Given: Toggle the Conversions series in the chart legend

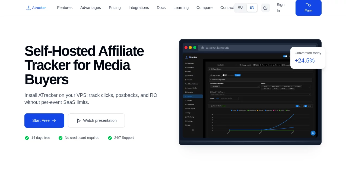Looking at the screenshot, I should click(x=252, y=110).
